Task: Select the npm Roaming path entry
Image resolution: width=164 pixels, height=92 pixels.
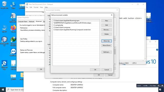Action: click(76, 20)
